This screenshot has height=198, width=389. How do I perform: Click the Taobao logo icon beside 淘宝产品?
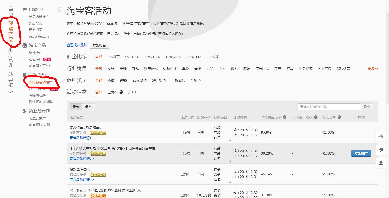tap(24, 45)
